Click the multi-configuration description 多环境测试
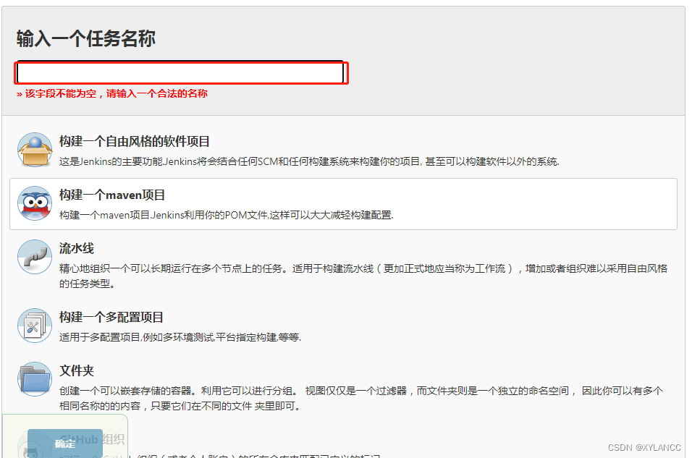692x458 pixels. pyautogui.click(x=180, y=338)
